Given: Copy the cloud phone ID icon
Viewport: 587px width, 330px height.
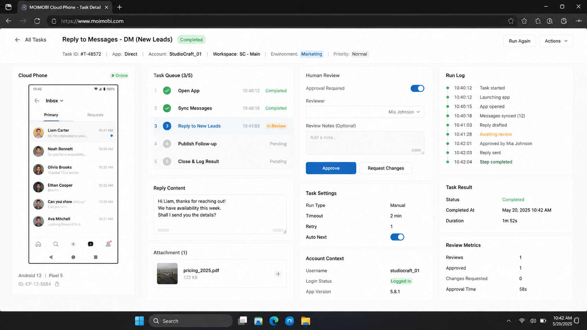Looking at the screenshot, I should pos(57,284).
